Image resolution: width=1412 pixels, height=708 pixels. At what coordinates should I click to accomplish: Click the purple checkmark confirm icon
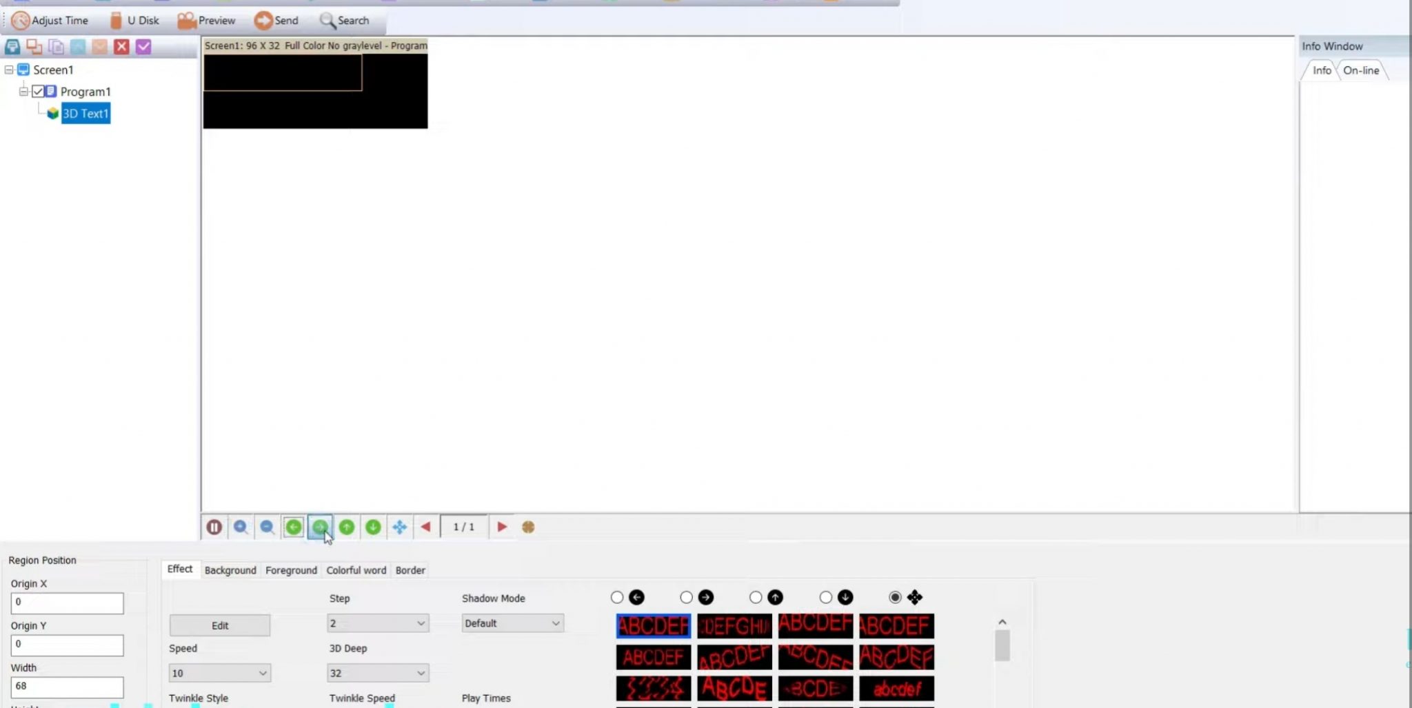coord(143,46)
